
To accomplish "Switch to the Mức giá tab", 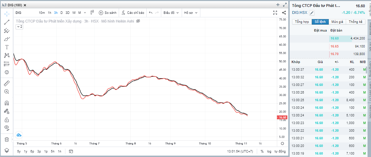I will coord(337,22).
